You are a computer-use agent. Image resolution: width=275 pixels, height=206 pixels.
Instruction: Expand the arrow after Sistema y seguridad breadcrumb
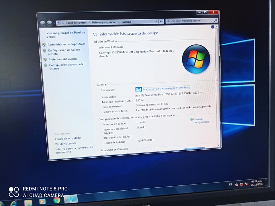point(119,22)
